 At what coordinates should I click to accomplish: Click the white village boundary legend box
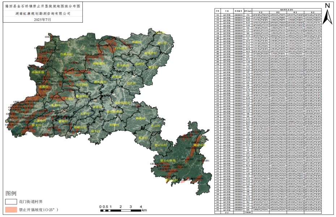pyautogui.click(x=12, y=201)
